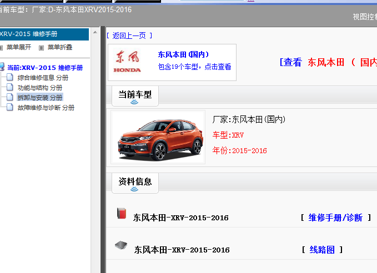Click the red book icon for 维修手册
This screenshot has width=377, height=273.
122,213
